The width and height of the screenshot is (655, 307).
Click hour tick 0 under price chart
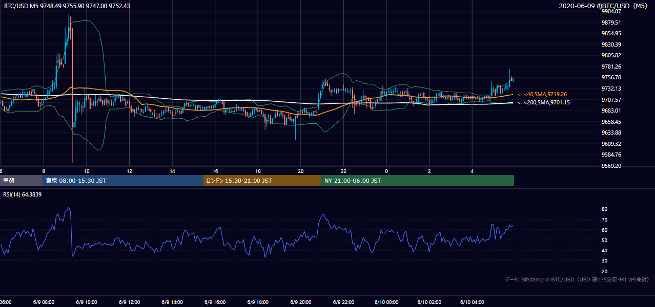point(386,171)
